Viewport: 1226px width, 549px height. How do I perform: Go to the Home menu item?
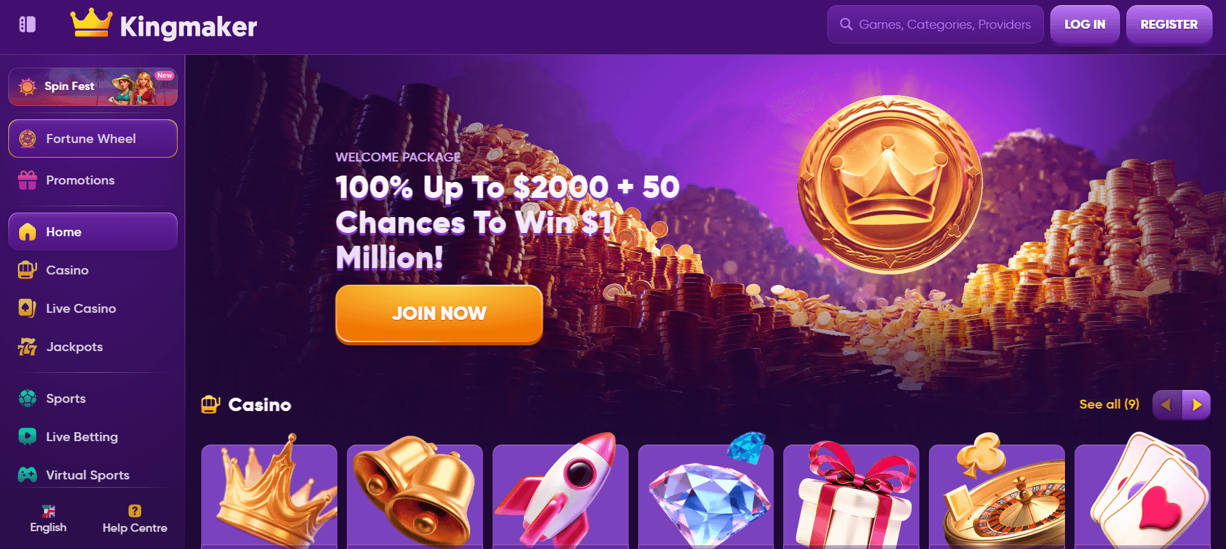(93, 232)
